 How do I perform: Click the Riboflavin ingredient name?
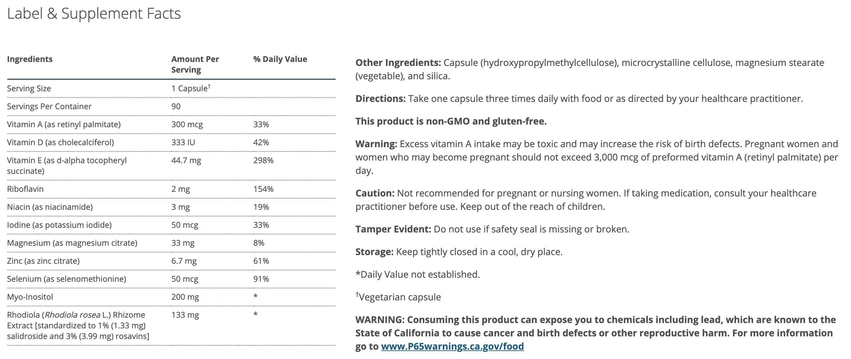click(x=25, y=189)
